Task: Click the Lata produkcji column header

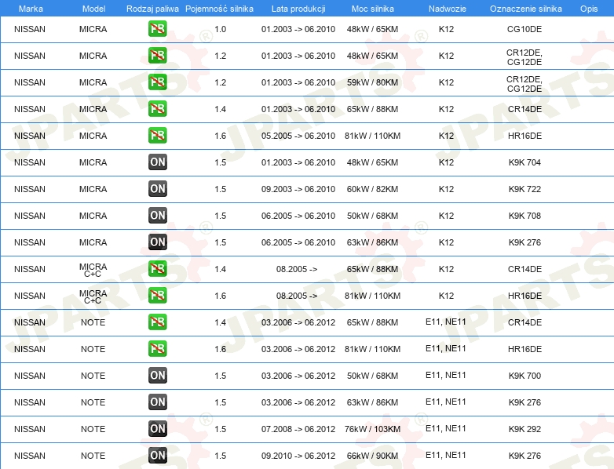Action: [x=298, y=9]
